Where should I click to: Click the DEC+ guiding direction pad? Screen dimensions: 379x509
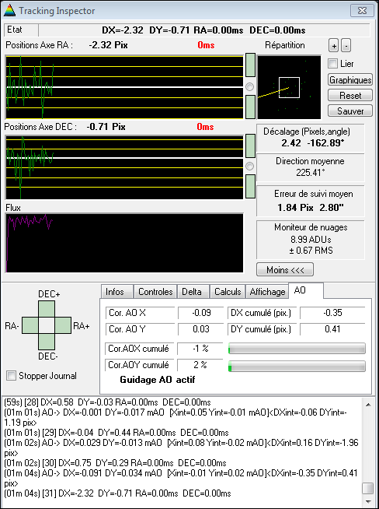[47, 309]
